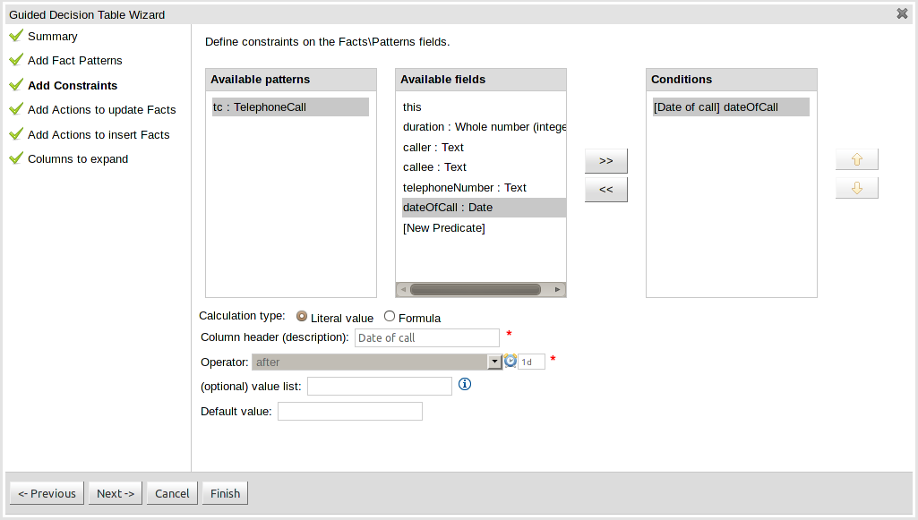Click the info icon next to value list
Viewport: 918px width, 520px height.
464,384
